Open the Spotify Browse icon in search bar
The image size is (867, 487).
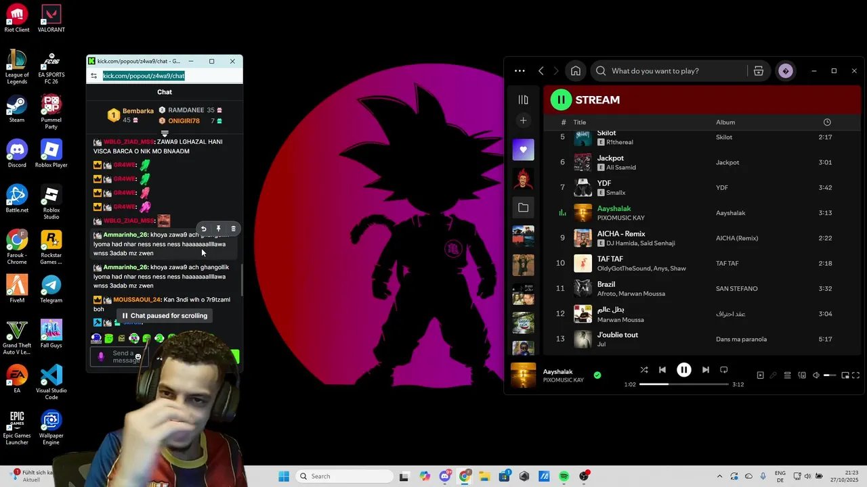click(x=759, y=71)
